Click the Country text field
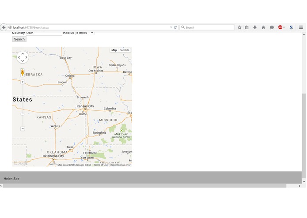Screen dimensions: 307x218 [44, 33]
